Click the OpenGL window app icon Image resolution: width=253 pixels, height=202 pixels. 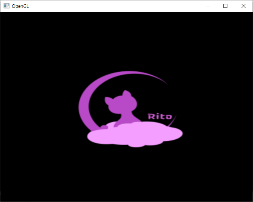[x=6, y=6]
